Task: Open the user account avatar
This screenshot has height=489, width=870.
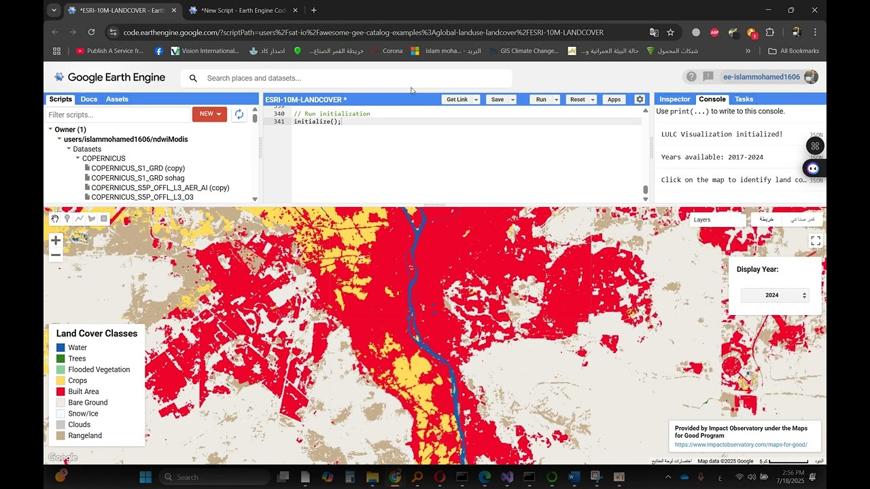Action: (811, 77)
